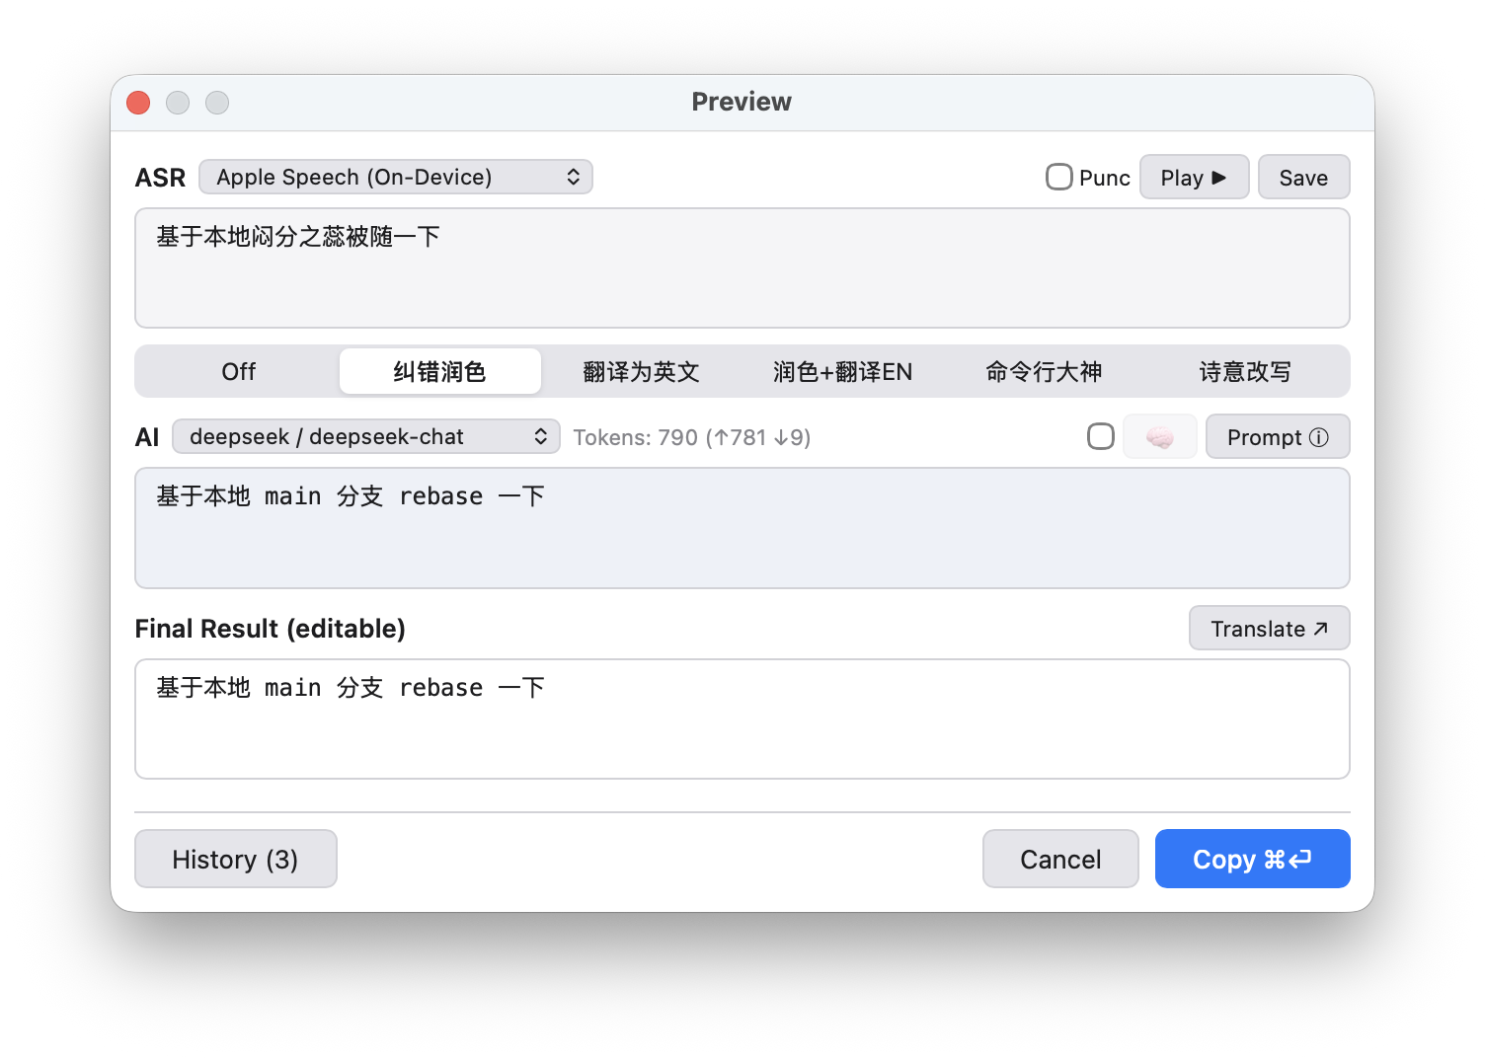Open the Apple Speech (On-Device) ASR dropdown

click(395, 177)
